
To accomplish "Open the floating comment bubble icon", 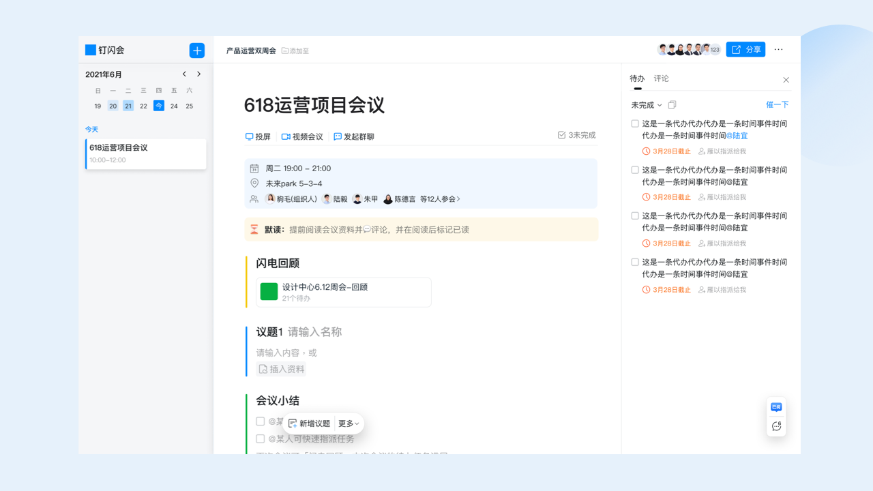I will click(x=775, y=426).
